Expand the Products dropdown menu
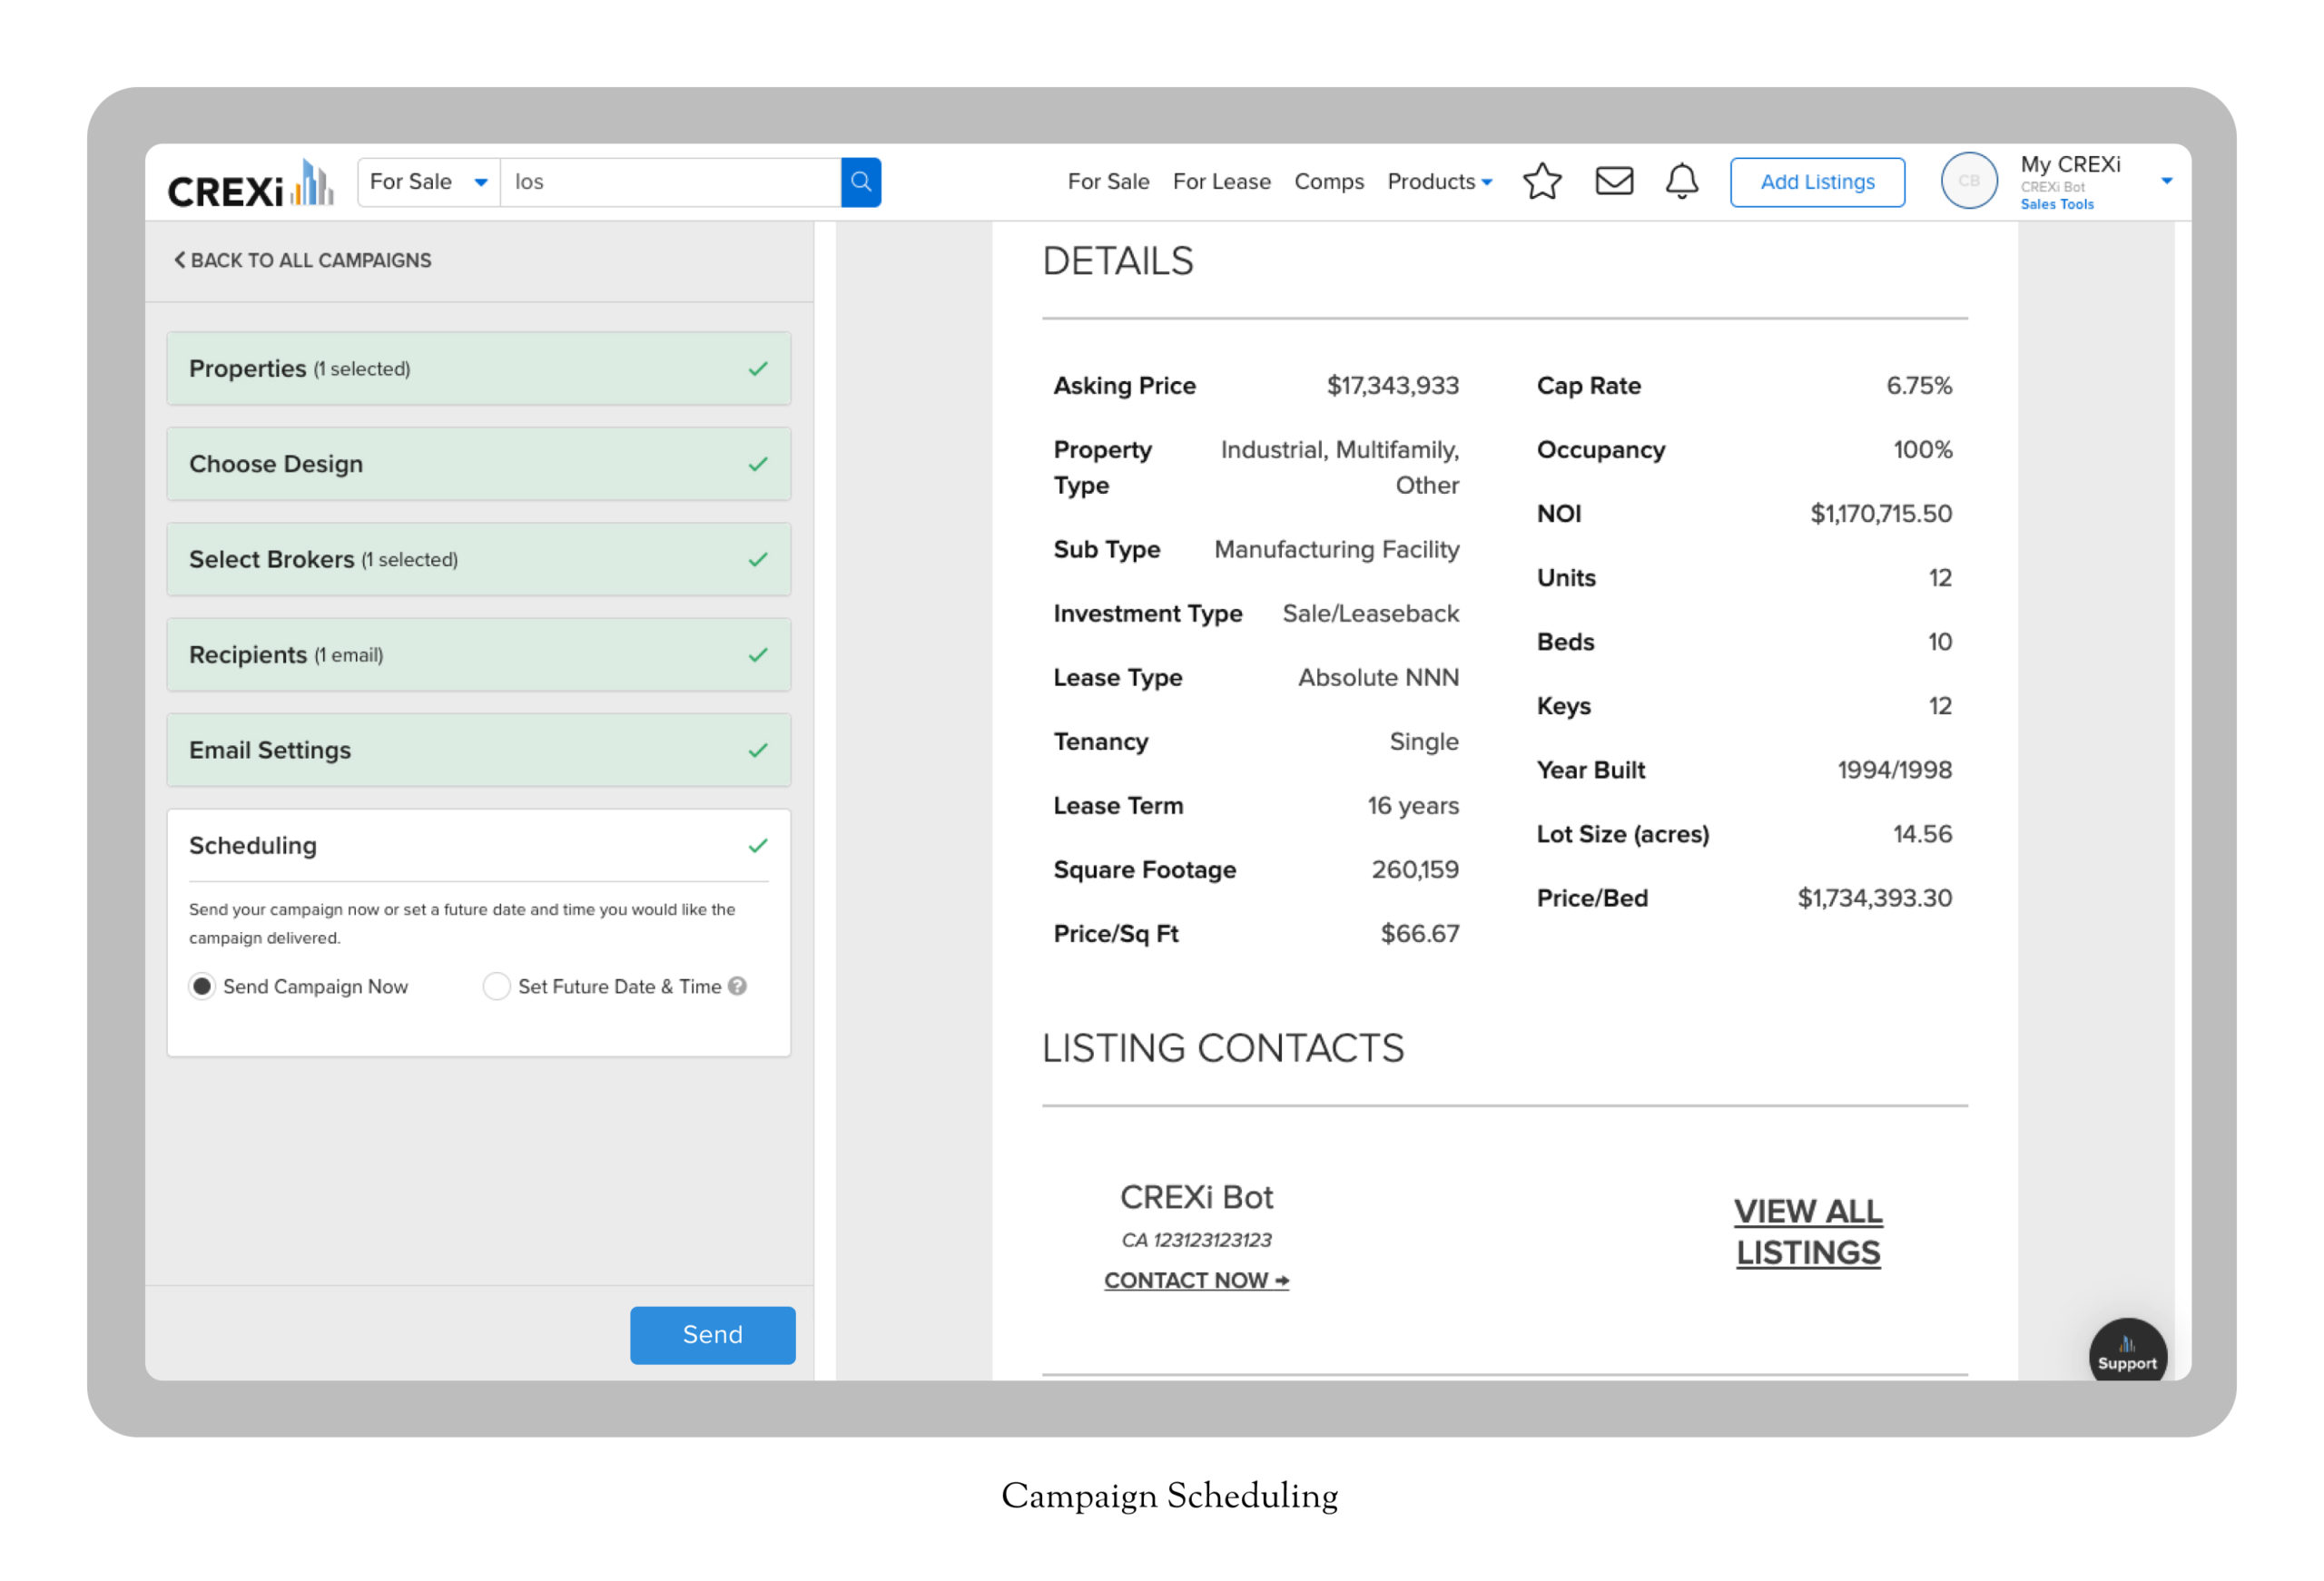This screenshot has height=1581, width=2324. click(x=1439, y=182)
